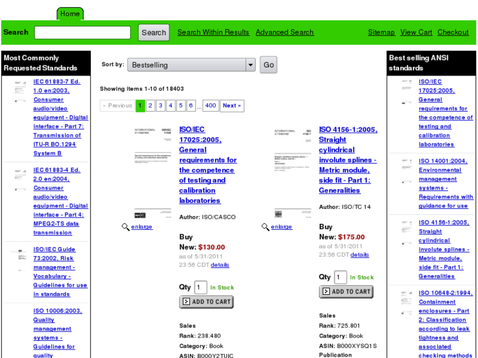The image size is (478, 358).
Task: Open ISO 14001:2004 Environmental management link
Action: pos(446,183)
